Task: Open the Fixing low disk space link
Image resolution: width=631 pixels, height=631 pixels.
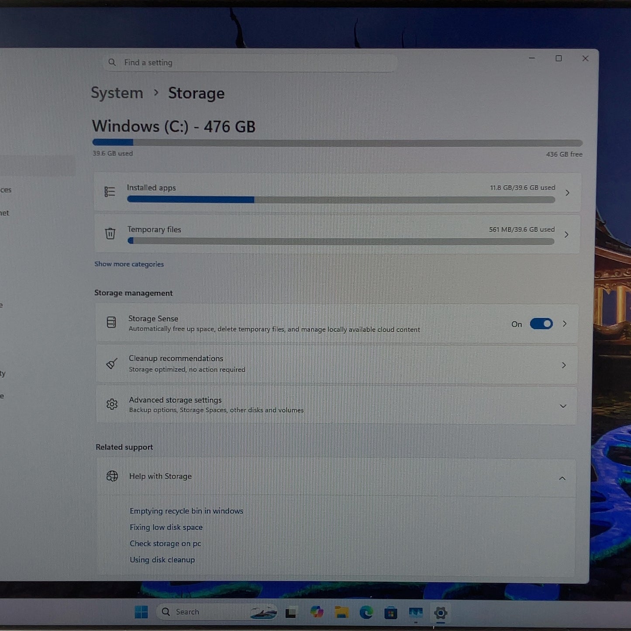Action: point(166,527)
